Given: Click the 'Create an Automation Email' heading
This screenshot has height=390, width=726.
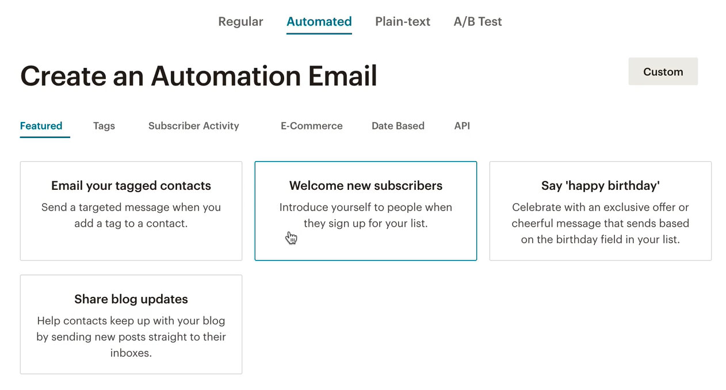Looking at the screenshot, I should tap(198, 76).
